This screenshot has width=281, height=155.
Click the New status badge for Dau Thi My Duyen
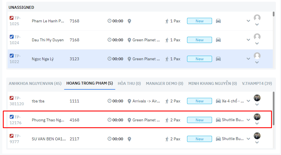click(199, 40)
